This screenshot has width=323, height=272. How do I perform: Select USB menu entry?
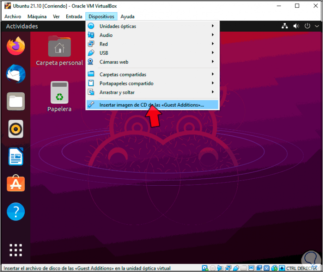(153, 53)
